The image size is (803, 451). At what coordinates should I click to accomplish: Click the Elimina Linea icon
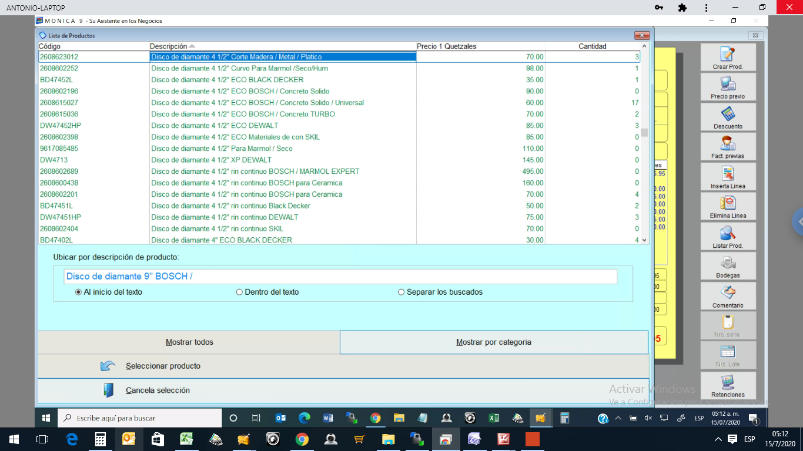pyautogui.click(x=728, y=204)
